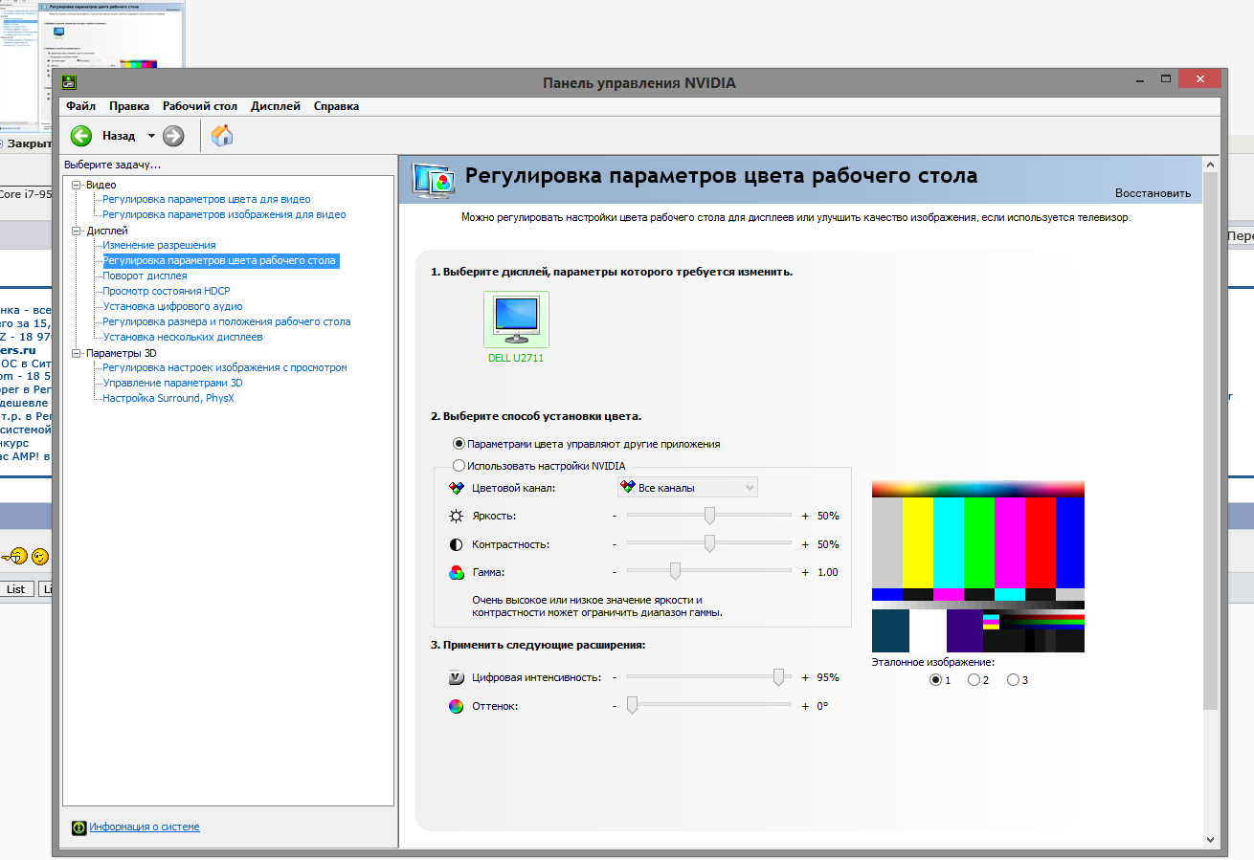
Task: Click the brightness sun icon next to Яркость
Action: click(457, 516)
